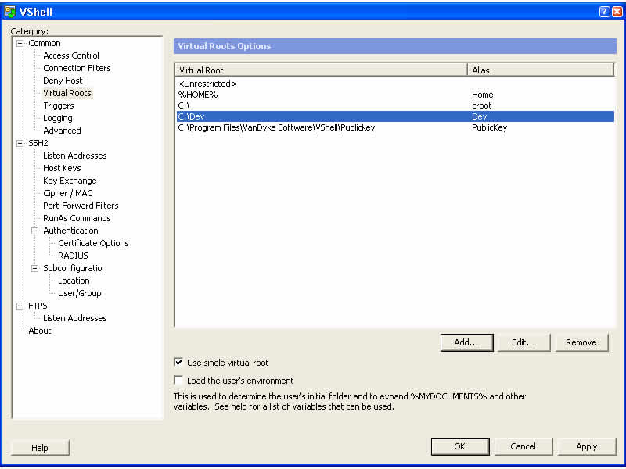Click the VShell title bar icon
The height and width of the screenshot is (469, 626).
pos(10,12)
